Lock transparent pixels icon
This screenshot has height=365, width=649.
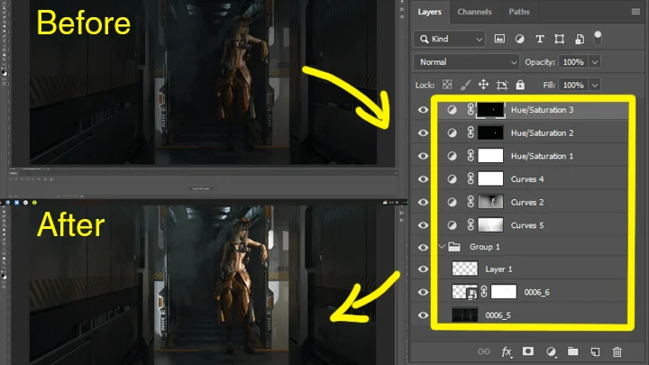(x=447, y=85)
